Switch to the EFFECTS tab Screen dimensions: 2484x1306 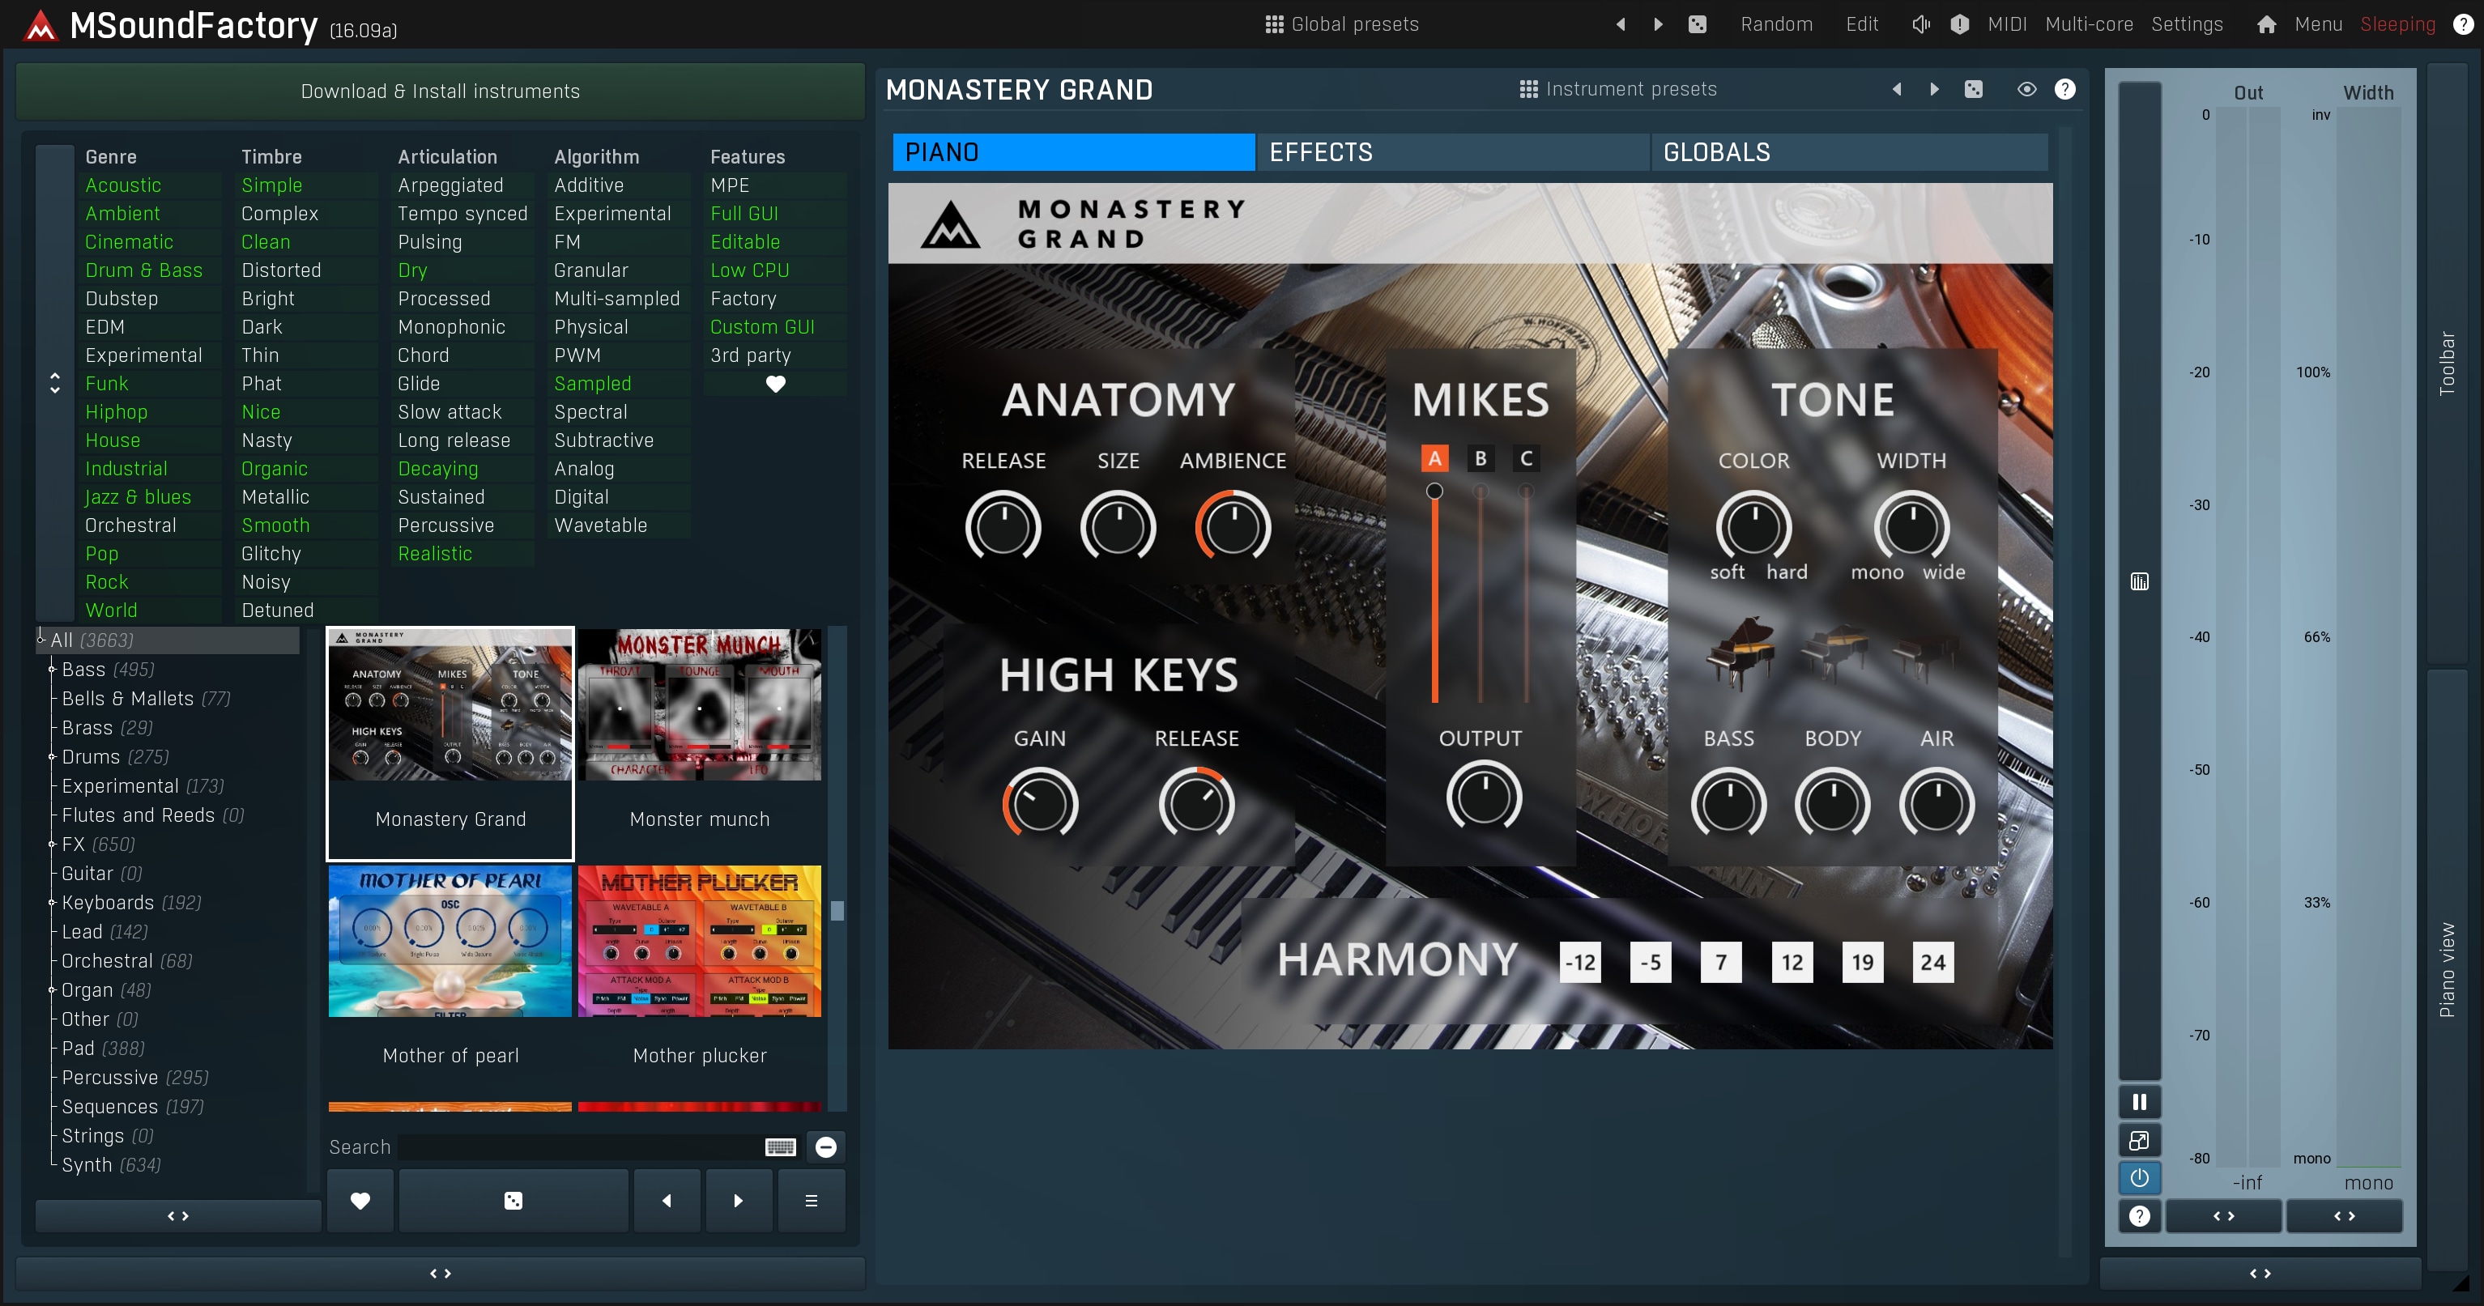click(x=1453, y=152)
